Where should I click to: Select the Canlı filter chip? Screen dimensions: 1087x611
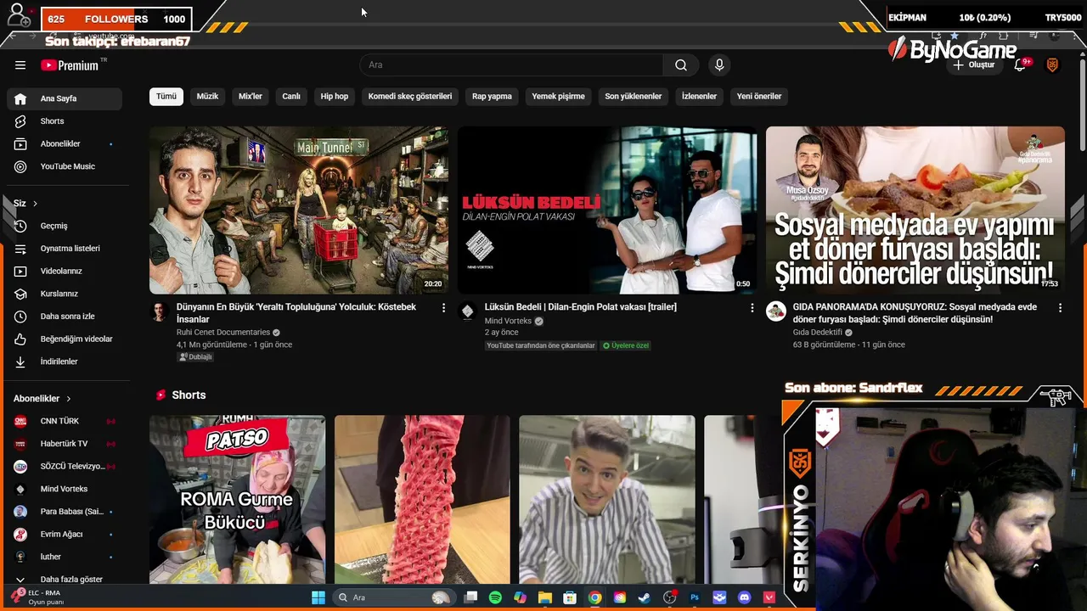[x=291, y=97]
